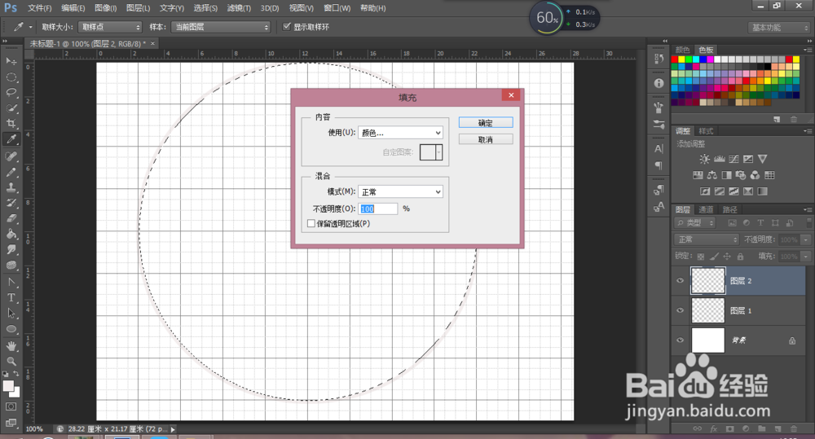Screen dimensions: 815x439
Task: Open the 文件(F) menu
Action: coord(39,8)
